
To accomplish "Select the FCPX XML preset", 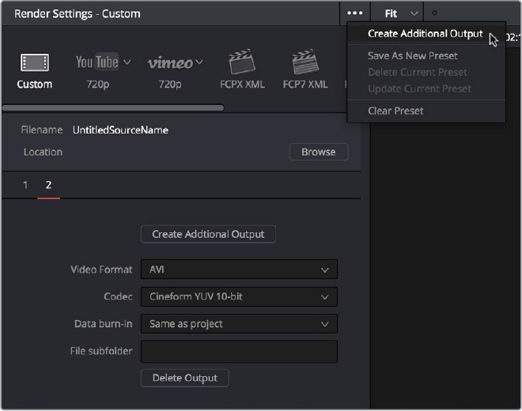I will [242, 63].
